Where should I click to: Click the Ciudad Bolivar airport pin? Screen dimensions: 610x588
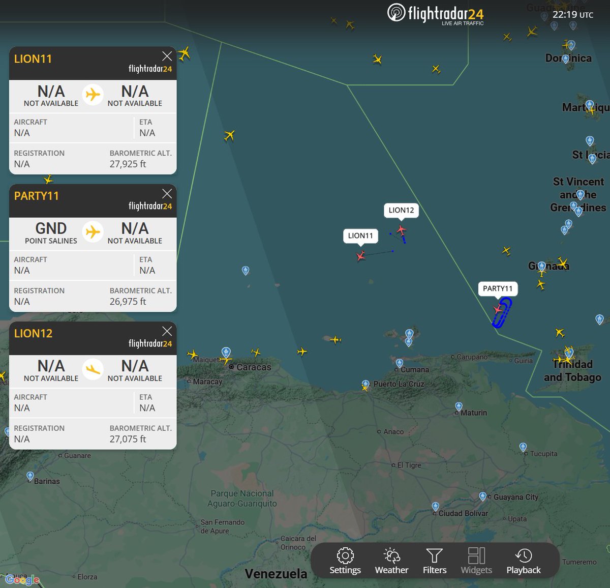click(x=435, y=507)
